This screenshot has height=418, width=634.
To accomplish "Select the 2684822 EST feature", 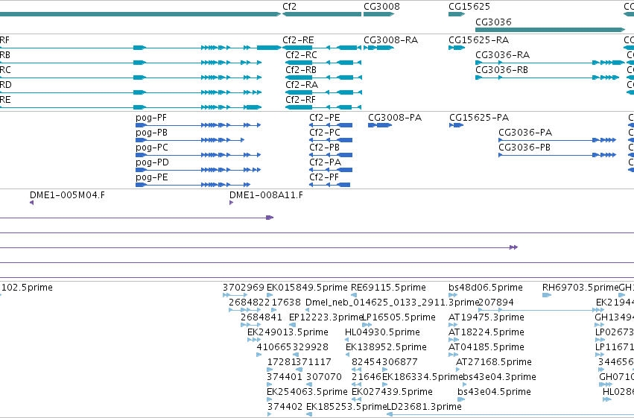I will [x=244, y=310].
